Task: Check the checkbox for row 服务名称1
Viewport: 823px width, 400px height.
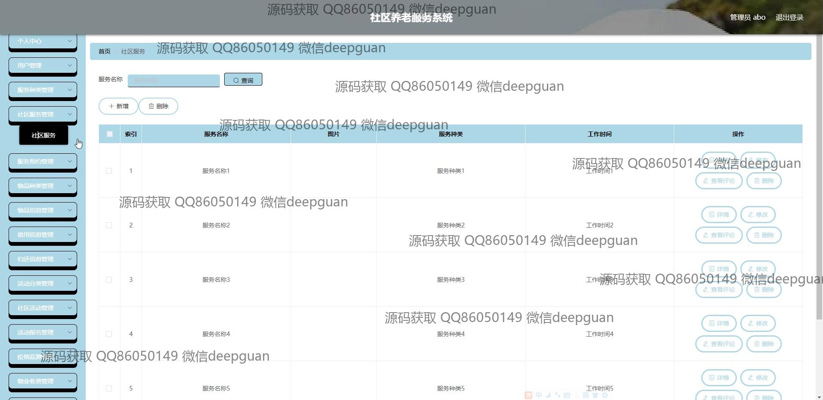Action: coord(109,171)
